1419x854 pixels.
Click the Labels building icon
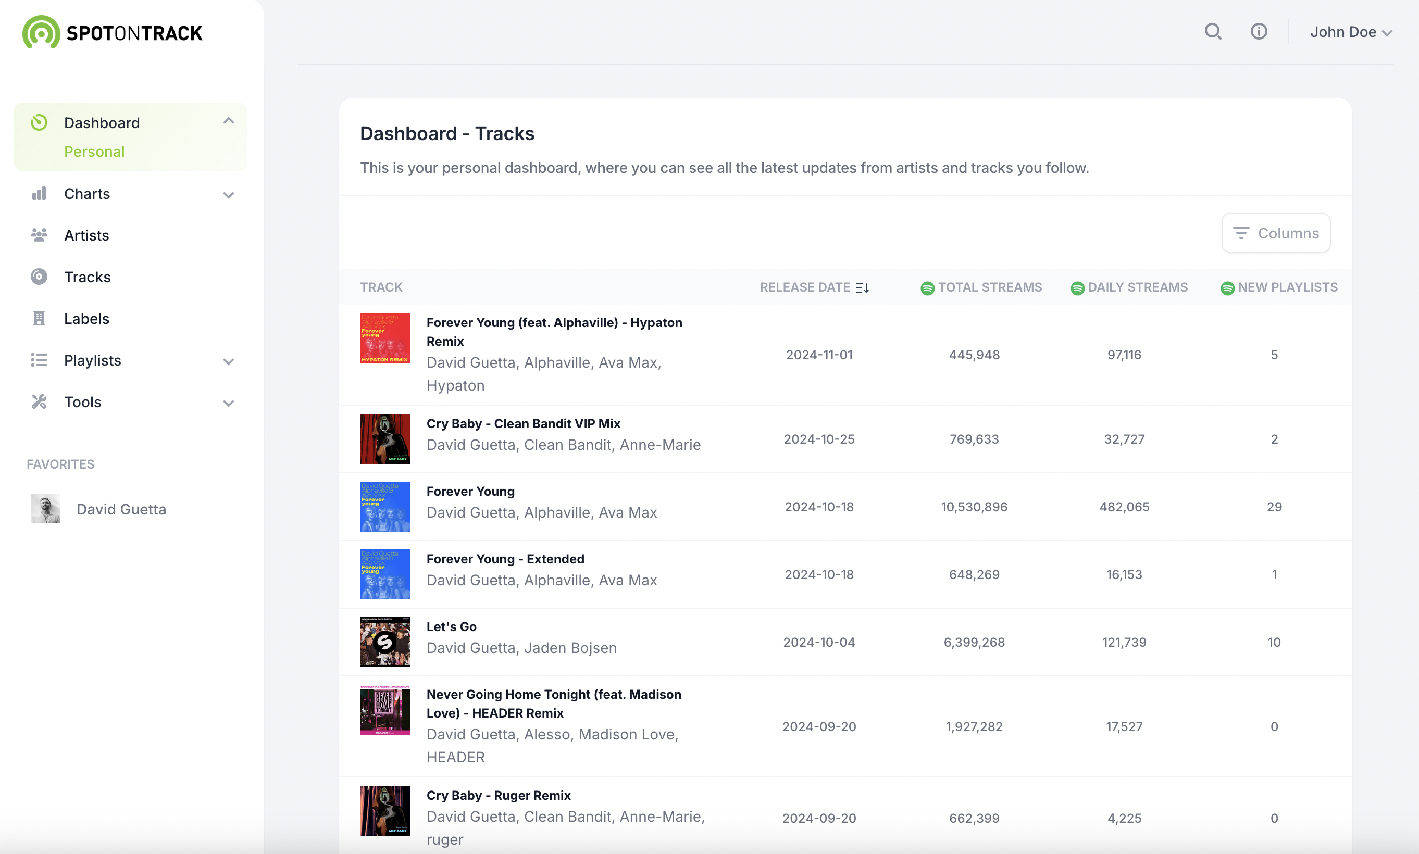pos(39,318)
